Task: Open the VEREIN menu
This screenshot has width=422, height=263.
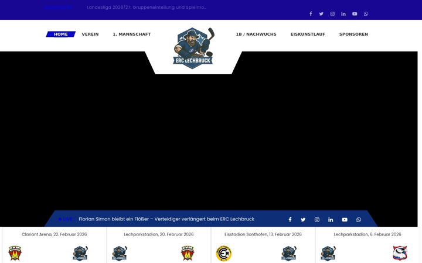Action: [90, 34]
